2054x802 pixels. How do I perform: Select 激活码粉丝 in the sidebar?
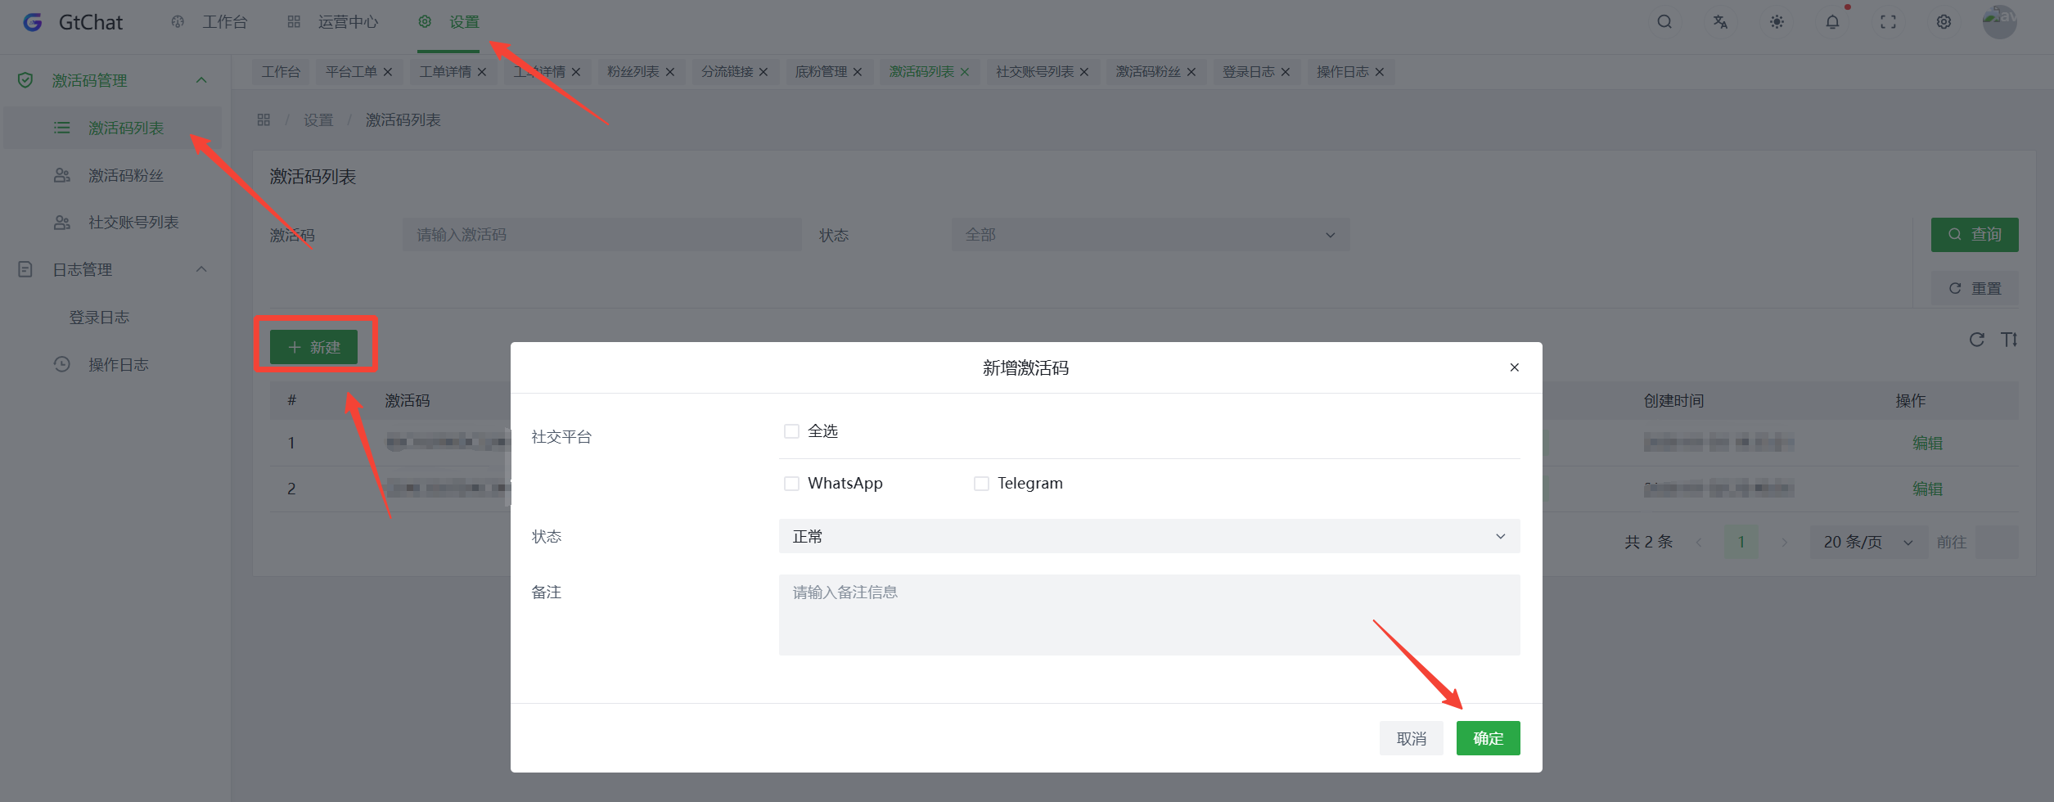click(125, 175)
